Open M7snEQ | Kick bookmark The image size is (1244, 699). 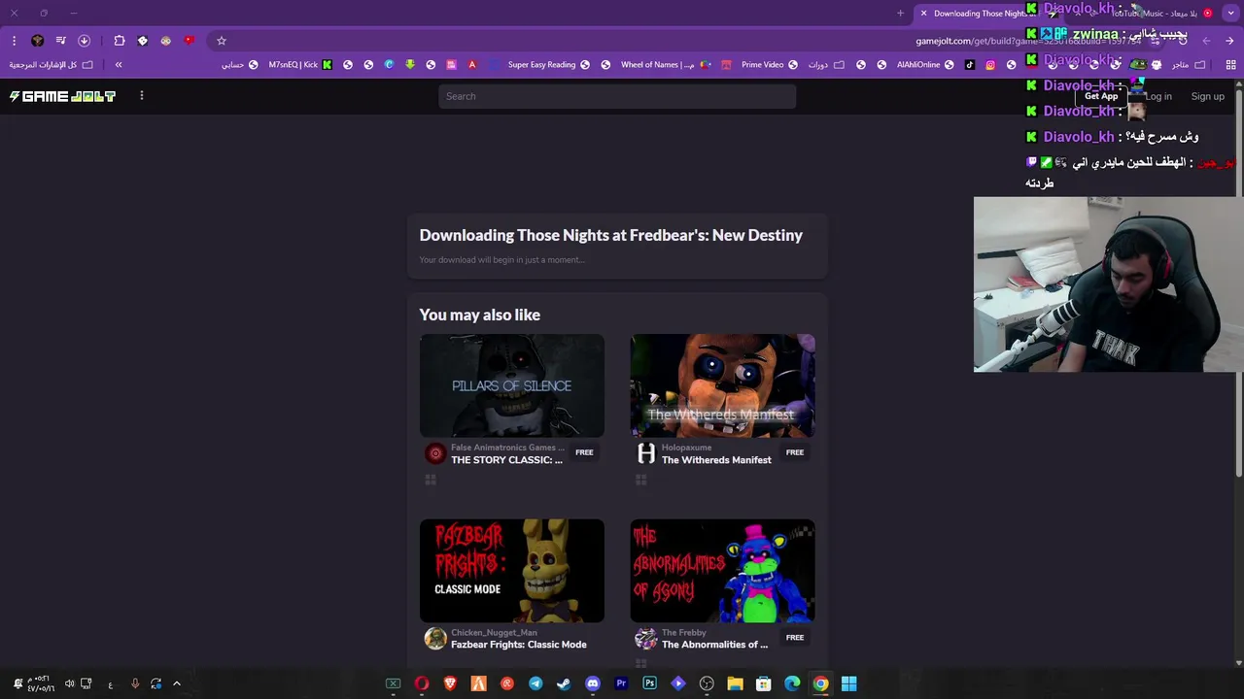302,65
